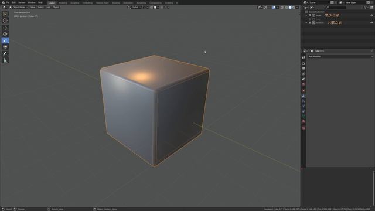
Task: Toggle viewport overlays
Action: coord(274,8)
